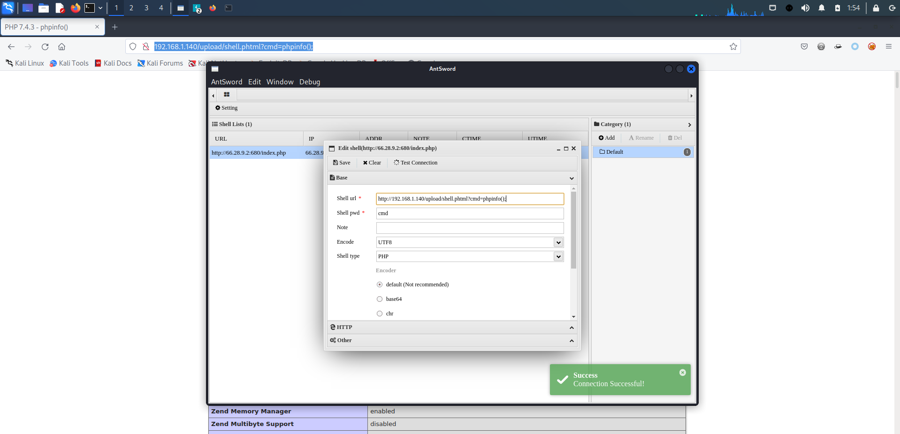Screen dimensions: 900x434
Task: Click the insecure connection padlock icon
Action: click(146, 46)
